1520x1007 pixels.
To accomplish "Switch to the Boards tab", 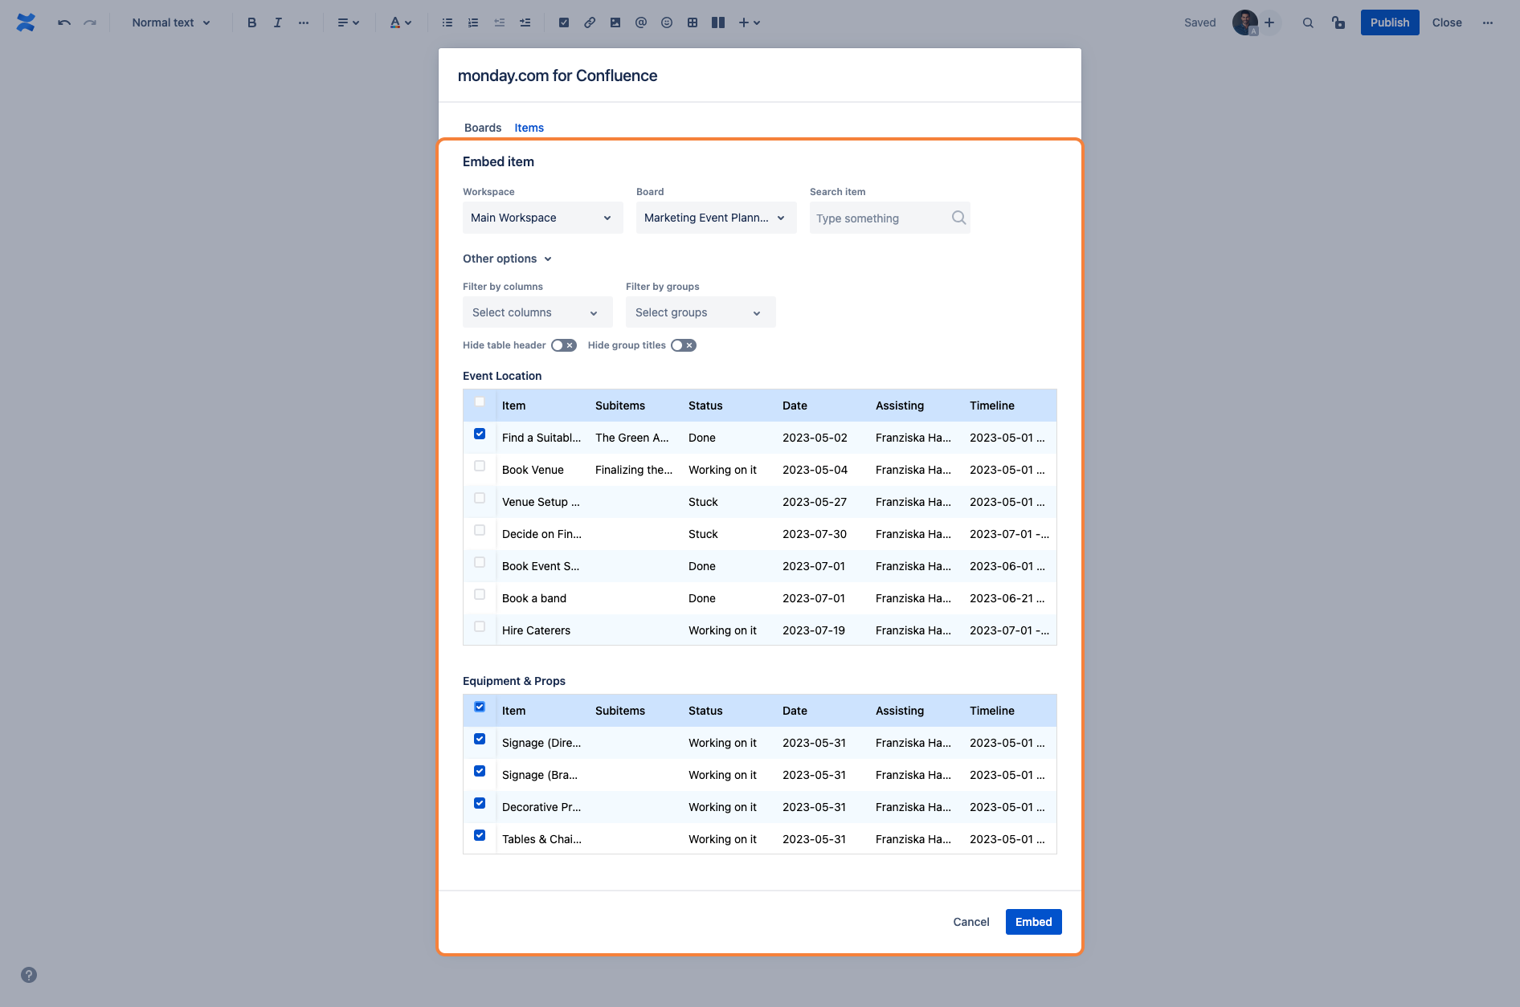I will pyautogui.click(x=482, y=128).
